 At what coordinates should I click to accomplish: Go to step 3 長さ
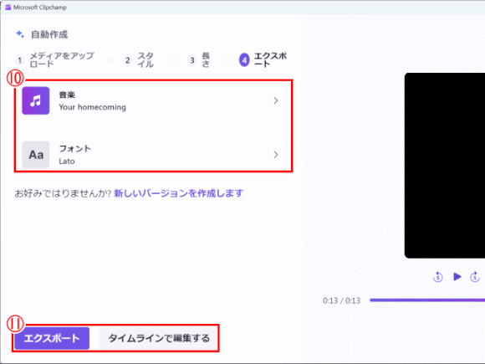[199, 59]
